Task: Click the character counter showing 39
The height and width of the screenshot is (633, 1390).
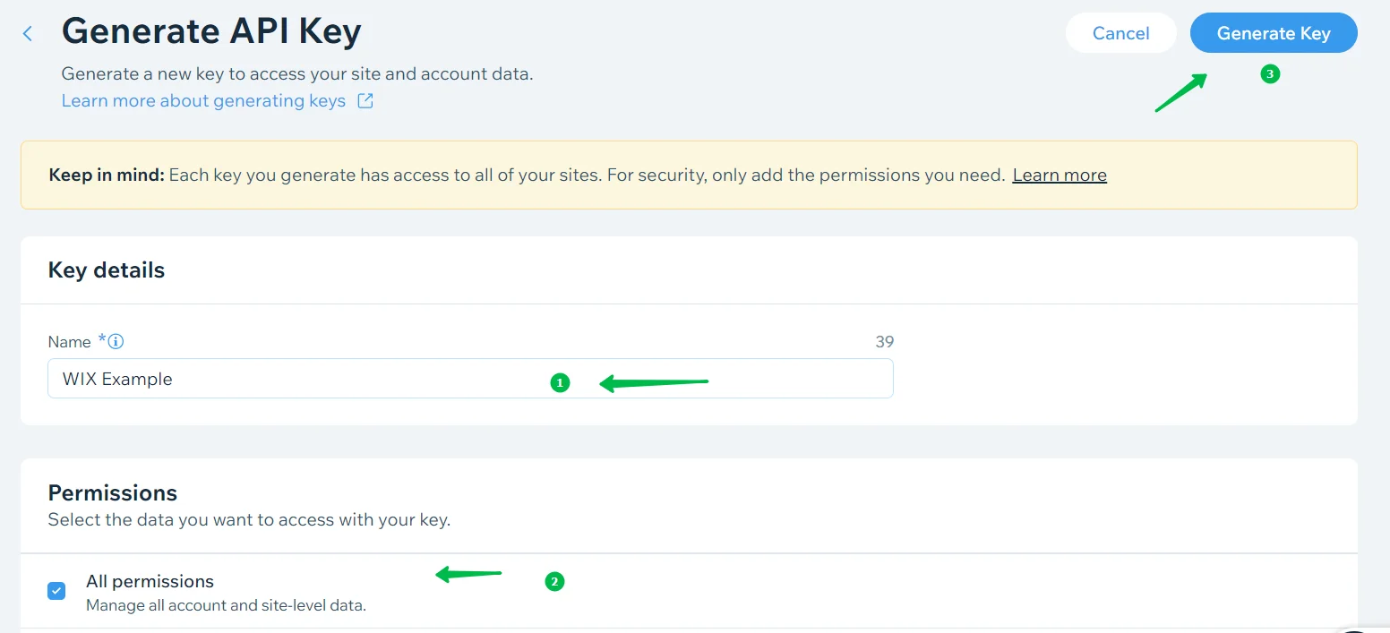Action: click(884, 341)
